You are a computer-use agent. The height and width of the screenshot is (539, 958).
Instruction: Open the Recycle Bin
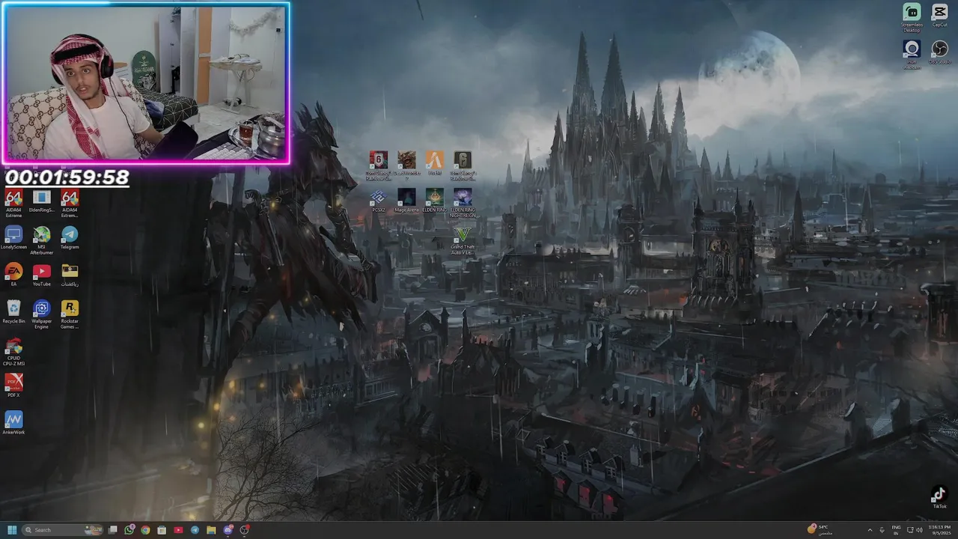13,311
